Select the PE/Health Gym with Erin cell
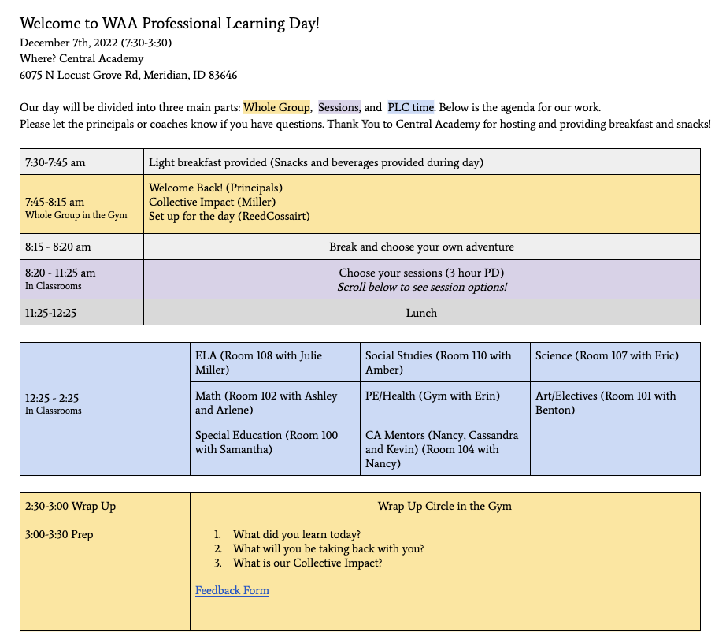Viewport: 726px width, 643px height. [x=432, y=396]
